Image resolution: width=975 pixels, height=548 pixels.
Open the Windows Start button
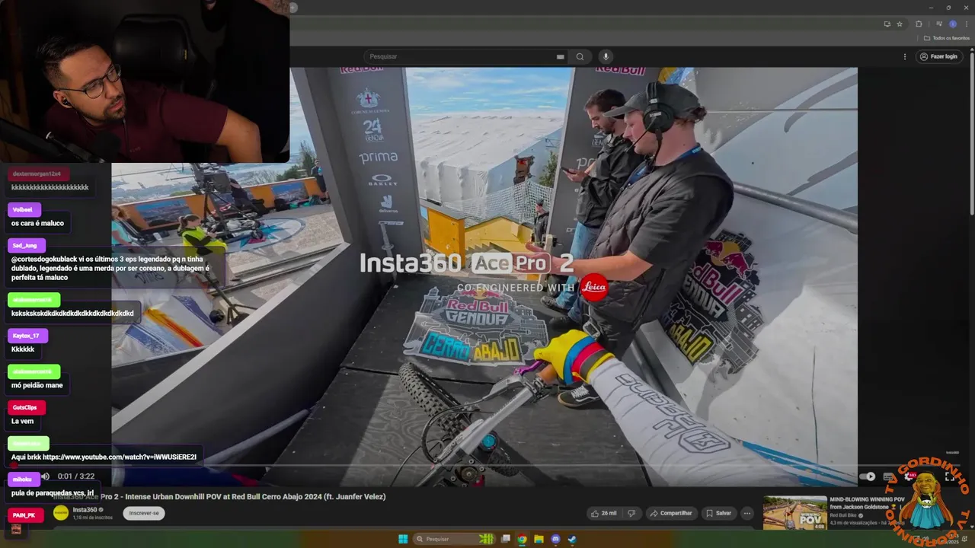(403, 539)
